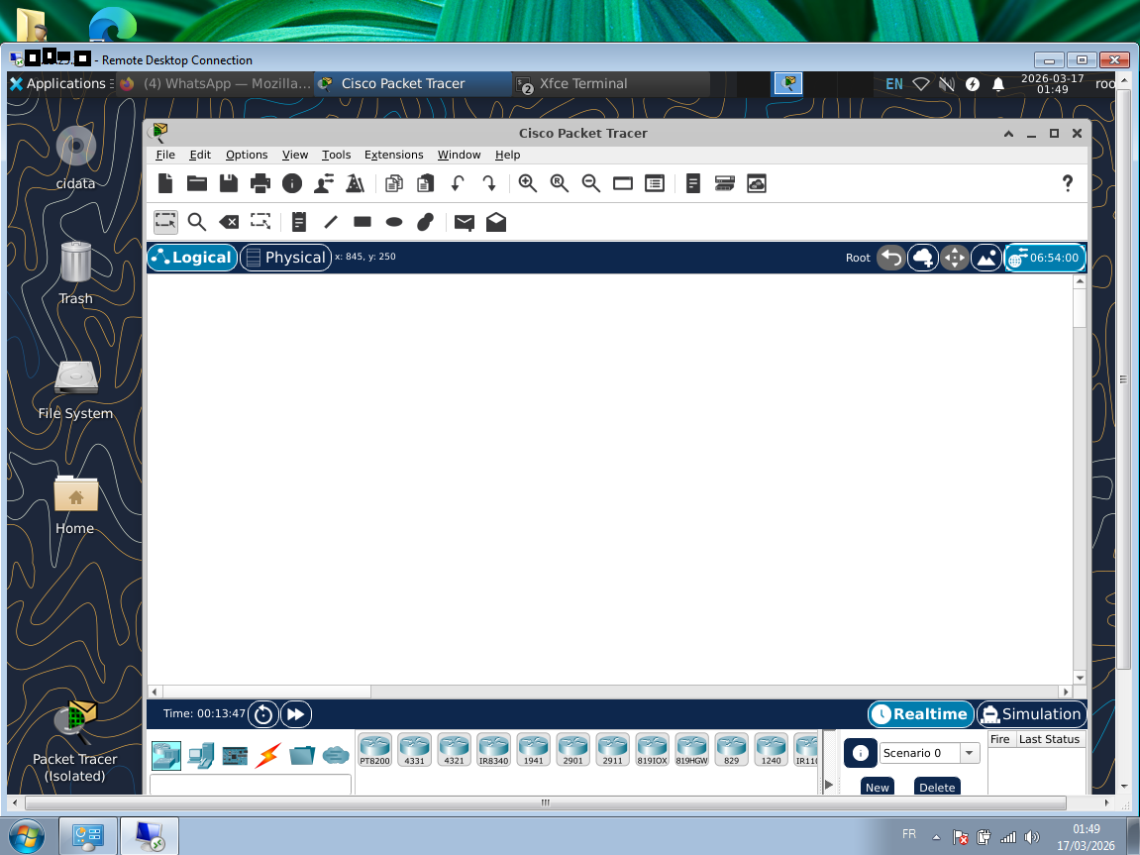This screenshot has height=855, width=1140.
Task: Click the New scenario button
Action: (x=877, y=787)
